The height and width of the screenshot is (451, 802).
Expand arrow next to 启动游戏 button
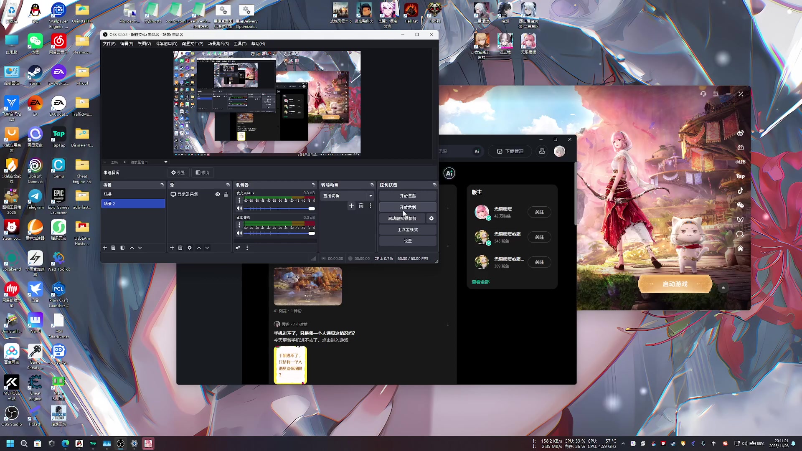coord(723,287)
